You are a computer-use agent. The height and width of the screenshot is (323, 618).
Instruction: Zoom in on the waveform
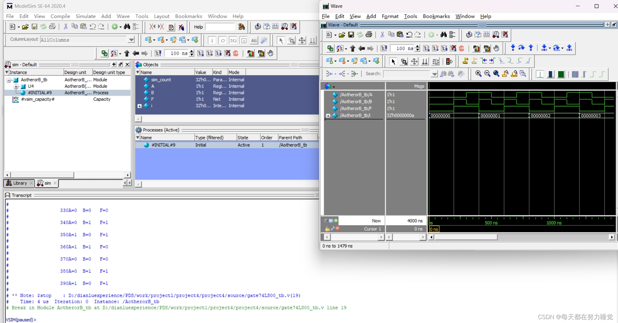tap(478, 74)
